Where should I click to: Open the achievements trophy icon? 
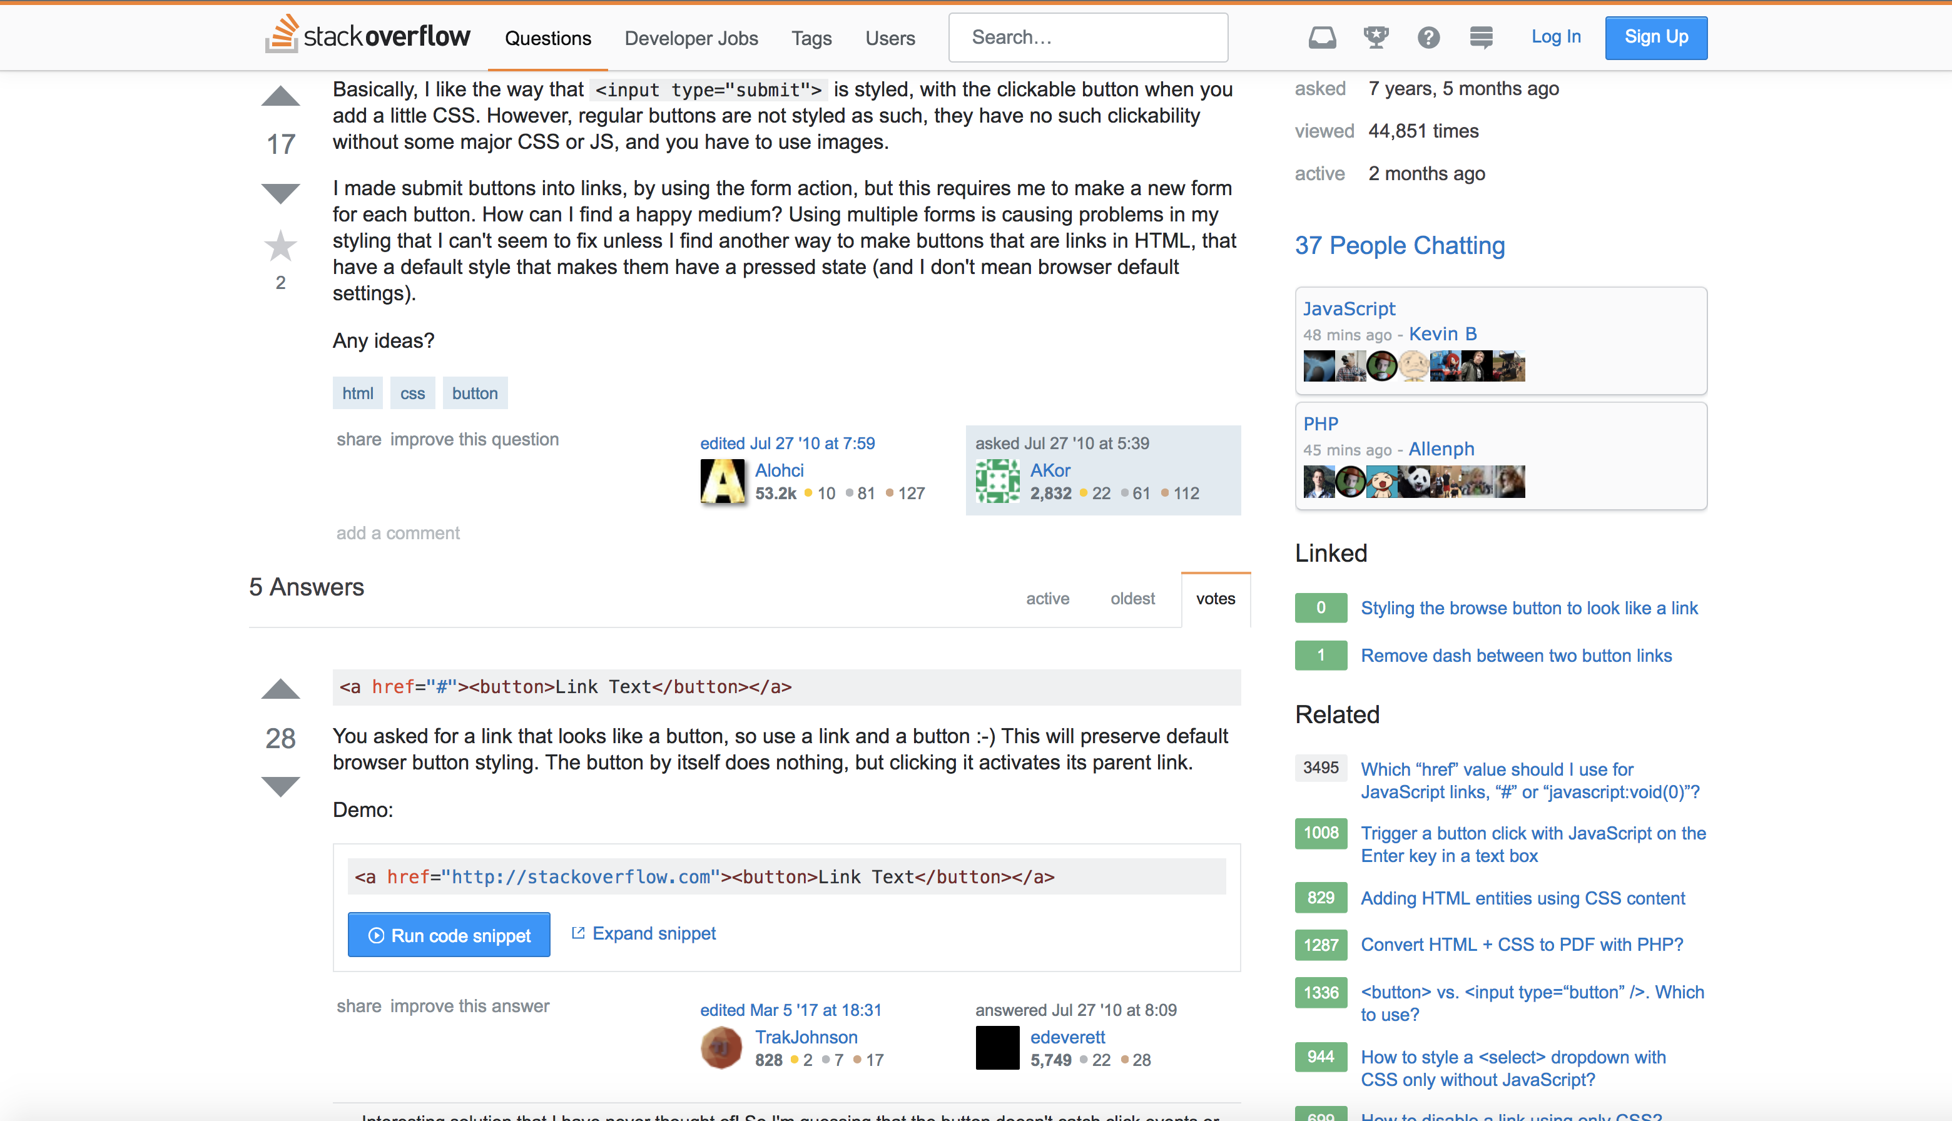tap(1376, 37)
